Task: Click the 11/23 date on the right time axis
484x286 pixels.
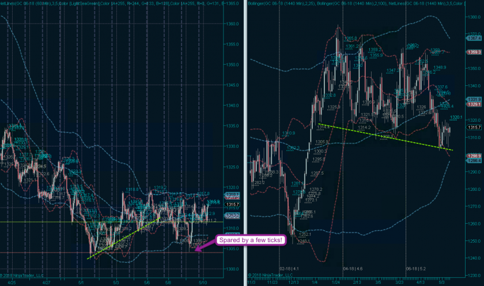Action: 272,283
